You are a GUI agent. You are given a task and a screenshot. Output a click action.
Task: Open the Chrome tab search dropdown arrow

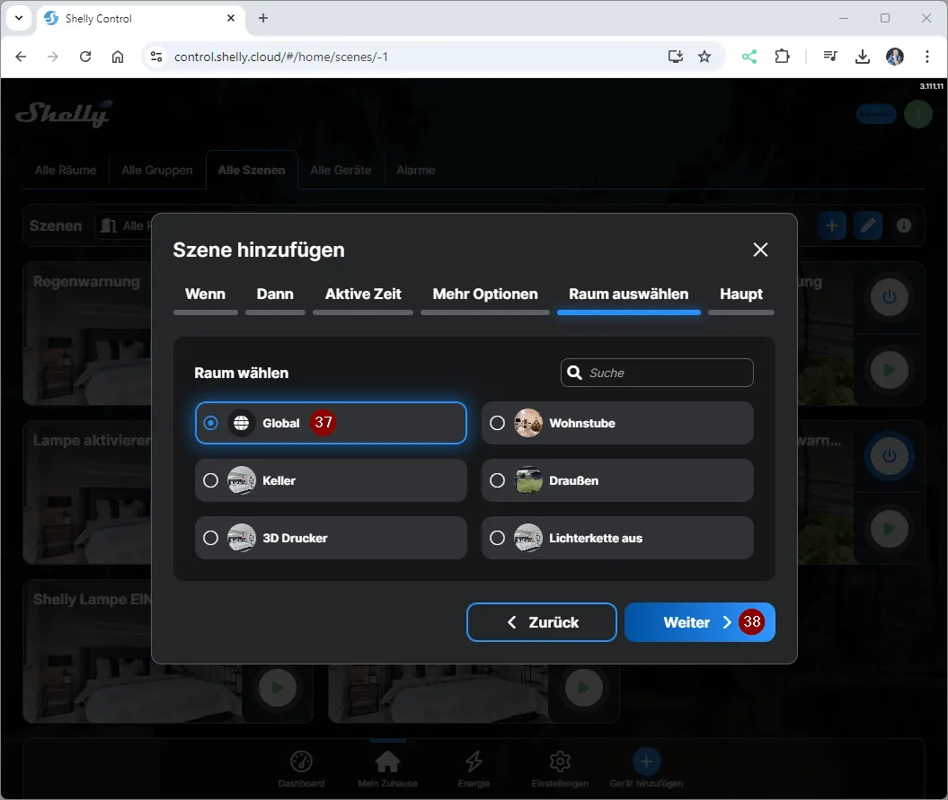pyautogui.click(x=19, y=18)
